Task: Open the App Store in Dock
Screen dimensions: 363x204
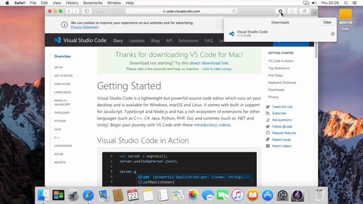Action: click(x=267, y=195)
